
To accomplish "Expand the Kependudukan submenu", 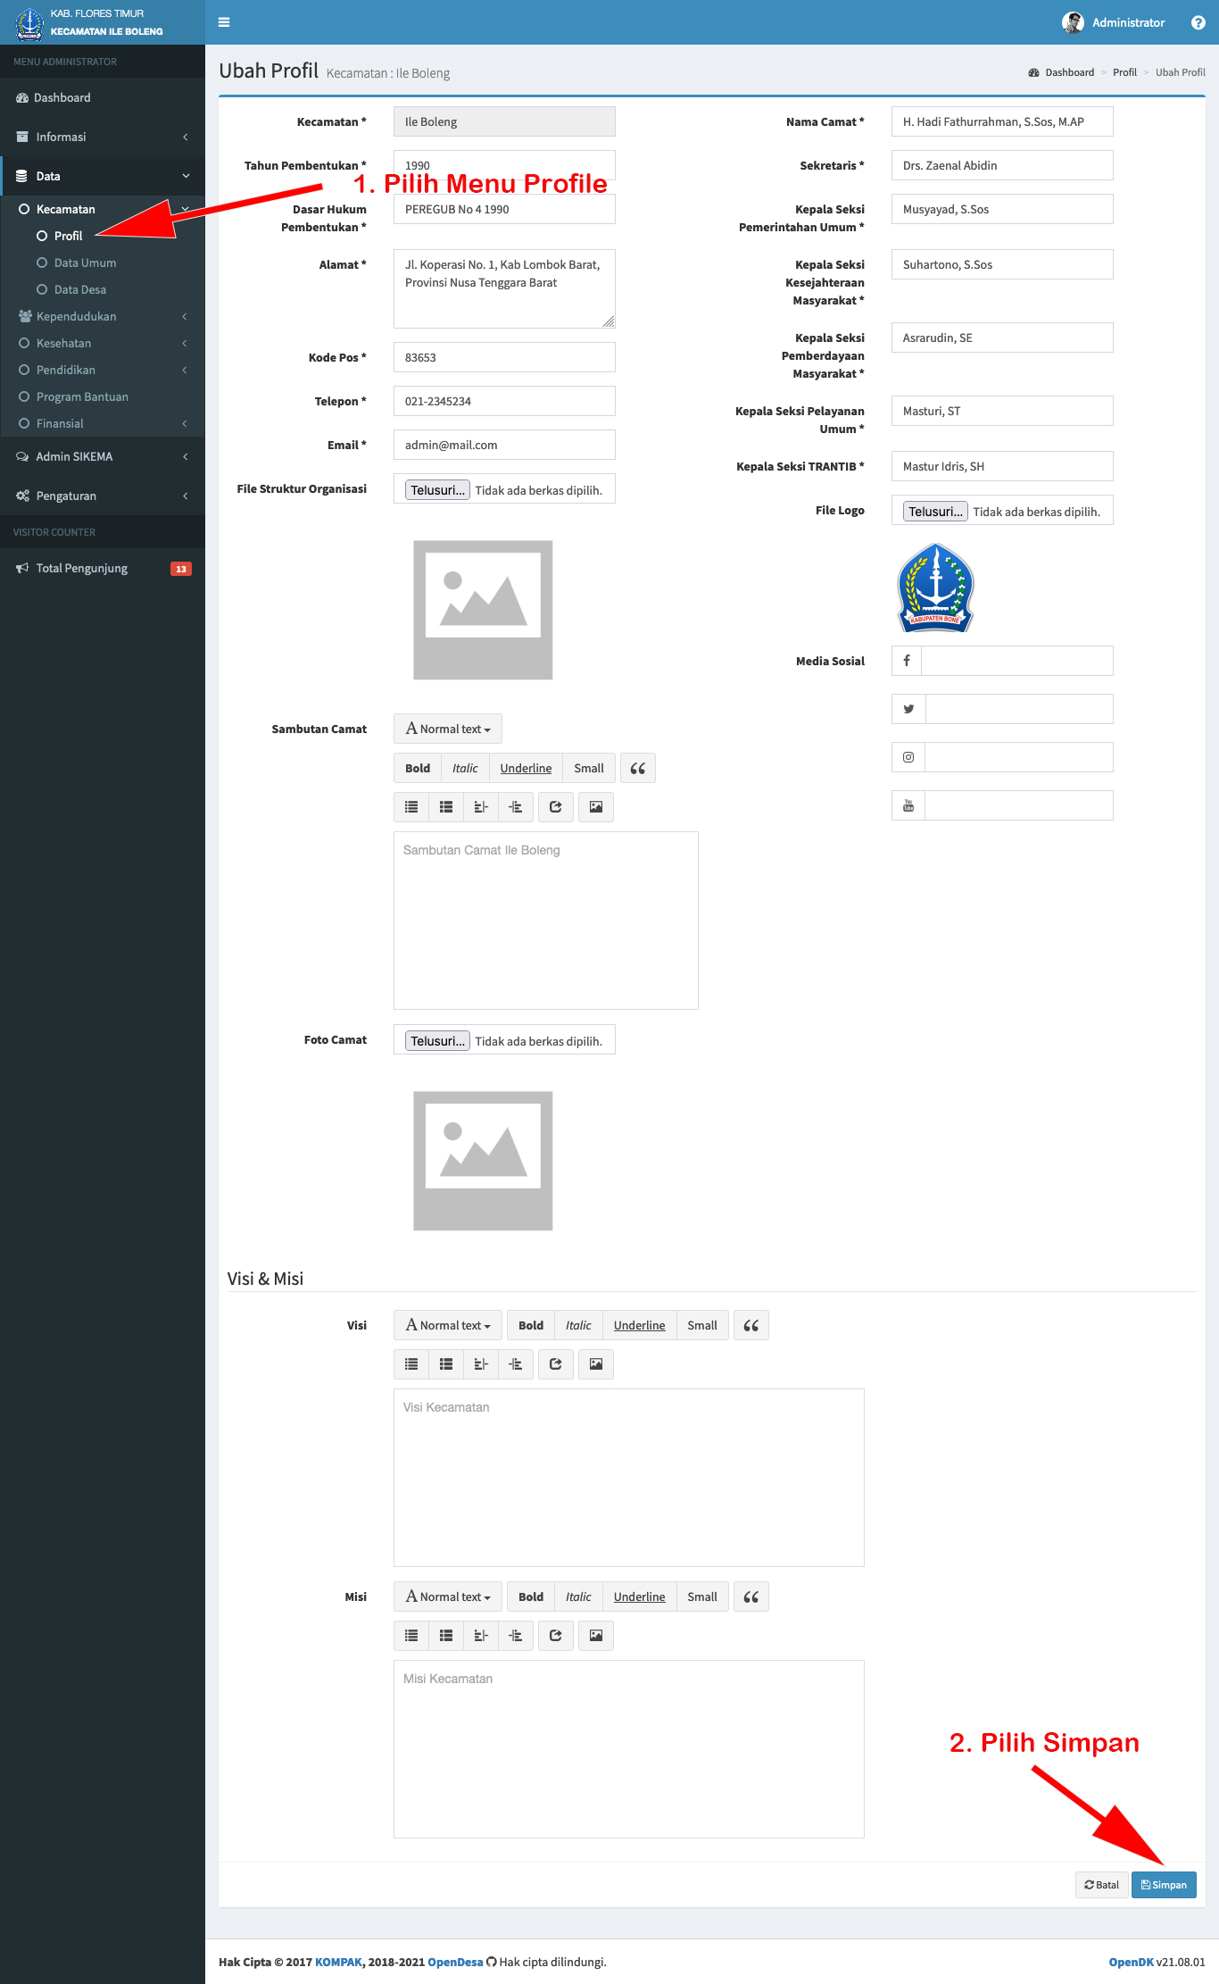I will 103,316.
